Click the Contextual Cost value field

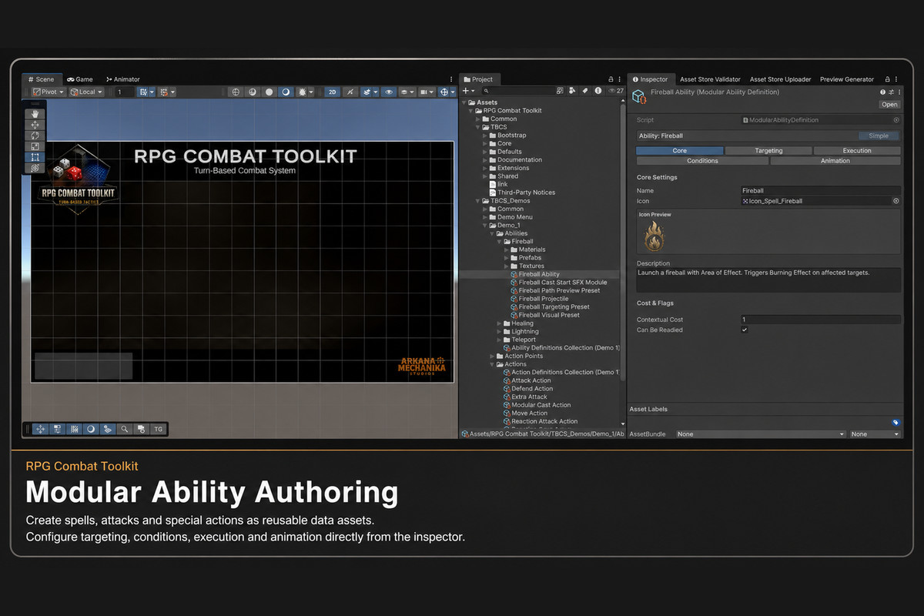pos(820,320)
